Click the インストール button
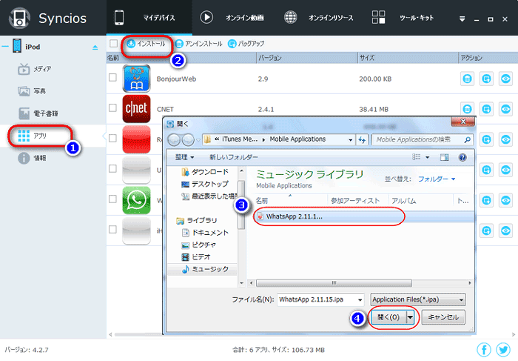Viewport: 518px width, 361px height. click(x=146, y=43)
